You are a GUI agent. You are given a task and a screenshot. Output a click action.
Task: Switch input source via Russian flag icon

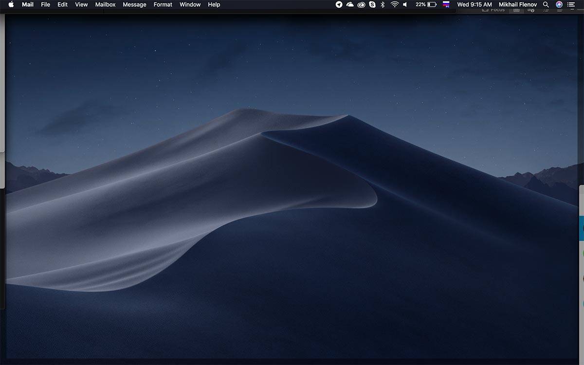click(446, 4)
